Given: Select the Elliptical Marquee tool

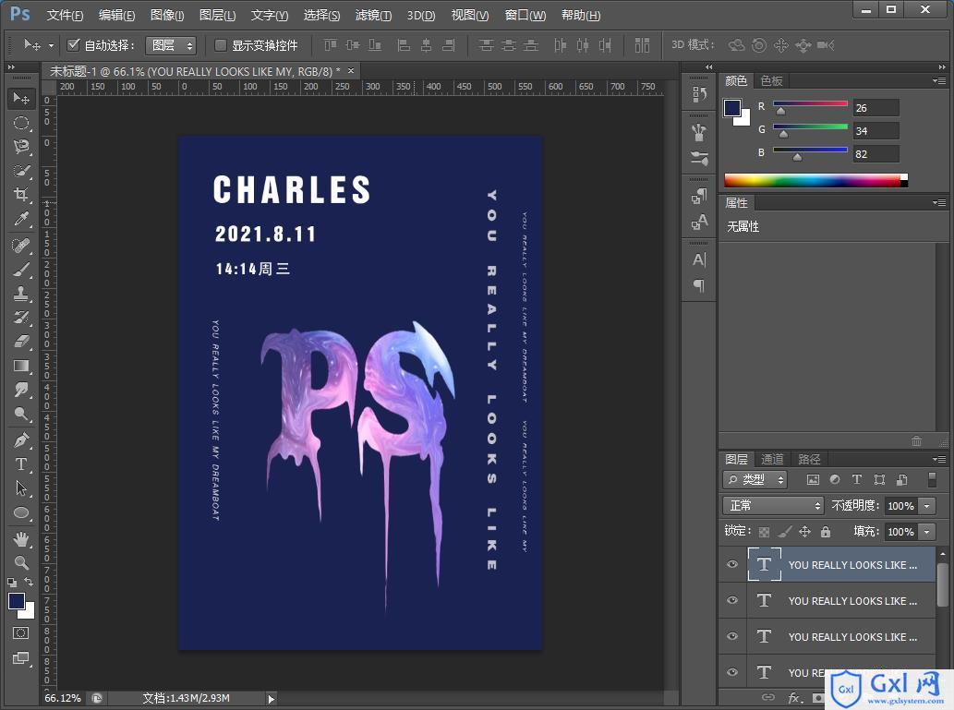Looking at the screenshot, I should pyautogui.click(x=21, y=123).
